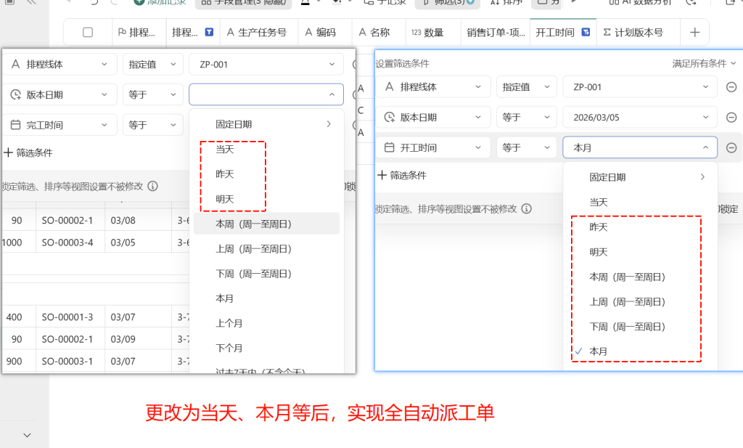
Task: Select 下个月 option
Action: [x=267, y=348]
